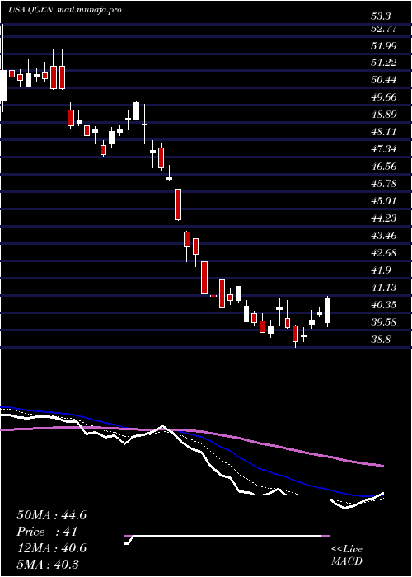Click the 45.01 price level label
412x577 pixels.
(384, 201)
